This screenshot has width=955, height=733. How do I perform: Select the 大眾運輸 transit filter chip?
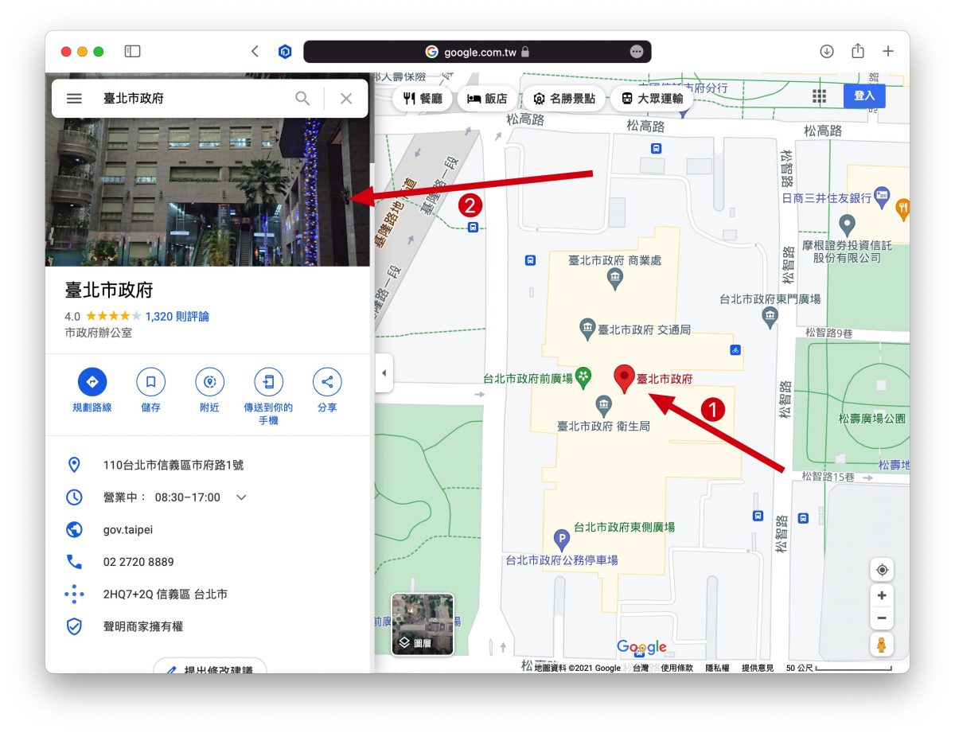click(x=652, y=99)
